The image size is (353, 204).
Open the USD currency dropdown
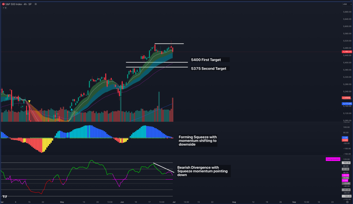click(345, 4)
